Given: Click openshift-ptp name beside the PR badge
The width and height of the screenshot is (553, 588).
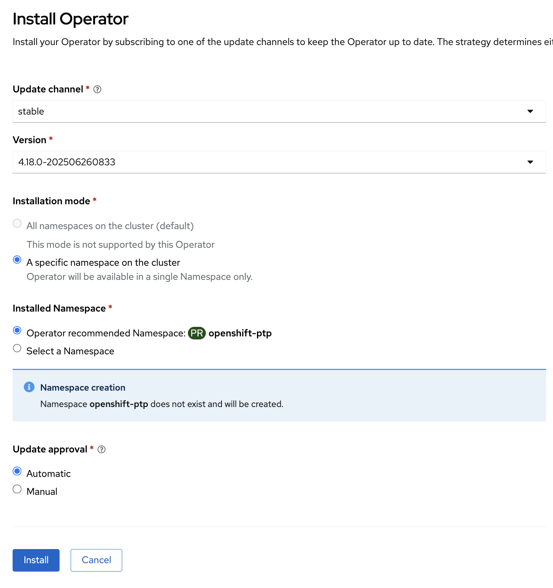Looking at the screenshot, I should [240, 333].
